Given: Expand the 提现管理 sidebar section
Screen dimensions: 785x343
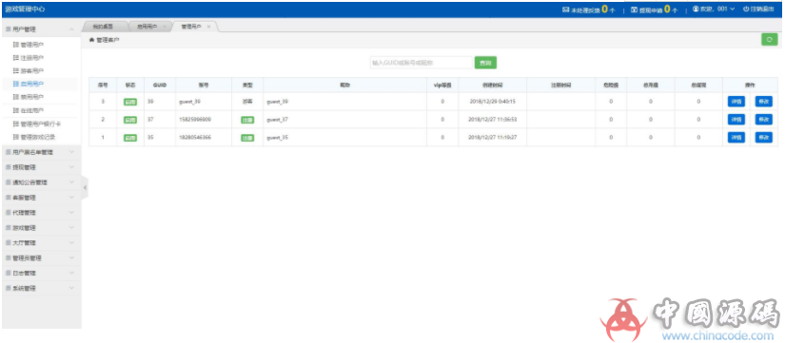Looking at the screenshot, I should tap(42, 167).
